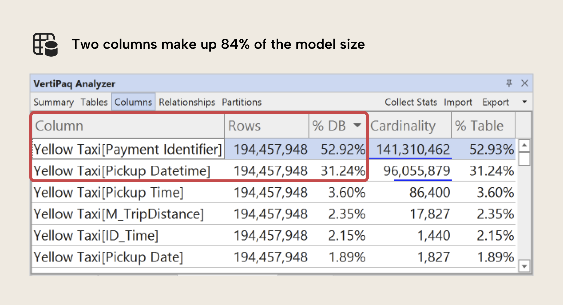Click the underlined cardinality 141,310,462 value
The height and width of the screenshot is (305, 563).
[413, 149]
